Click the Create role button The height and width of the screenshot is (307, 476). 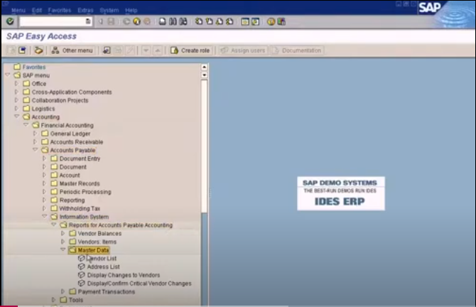coord(190,50)
